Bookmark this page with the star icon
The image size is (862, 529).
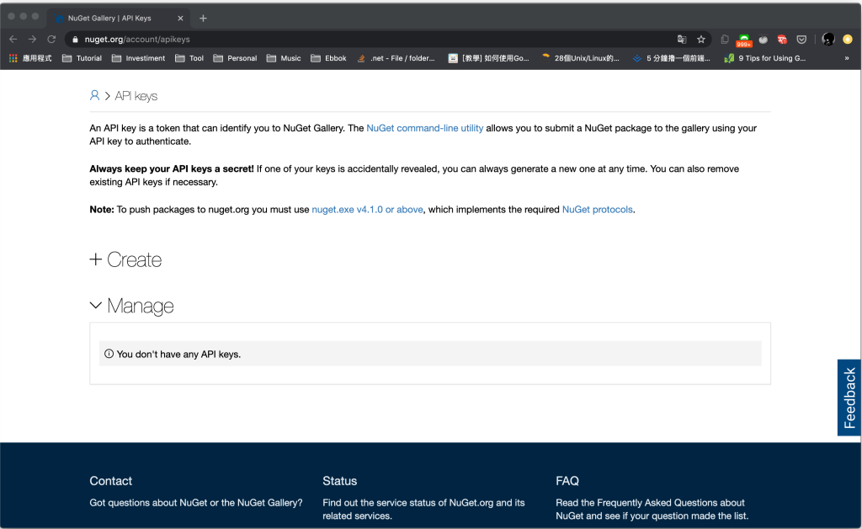701,39
